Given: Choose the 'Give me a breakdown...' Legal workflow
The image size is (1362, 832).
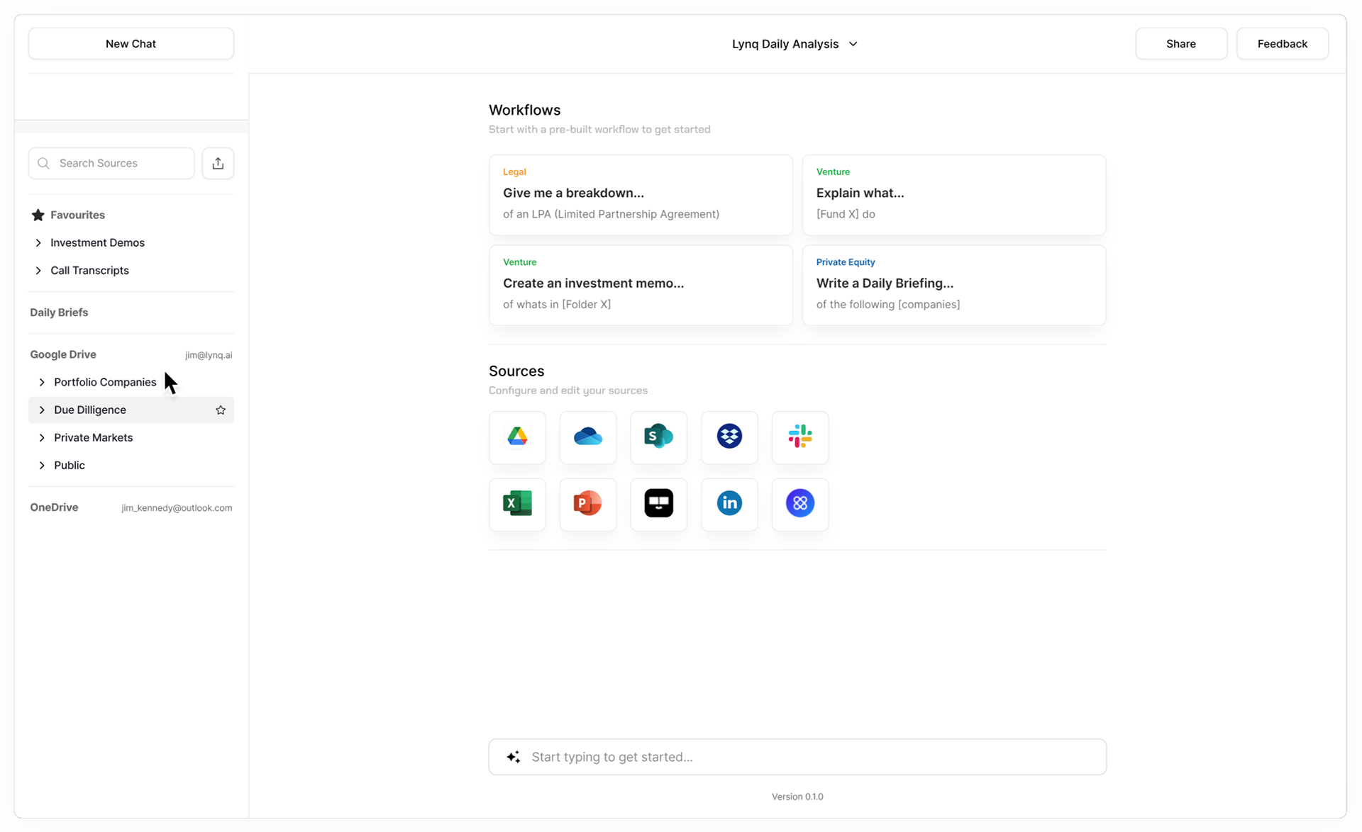Looking at the screenshot, I should pos(641,195).
